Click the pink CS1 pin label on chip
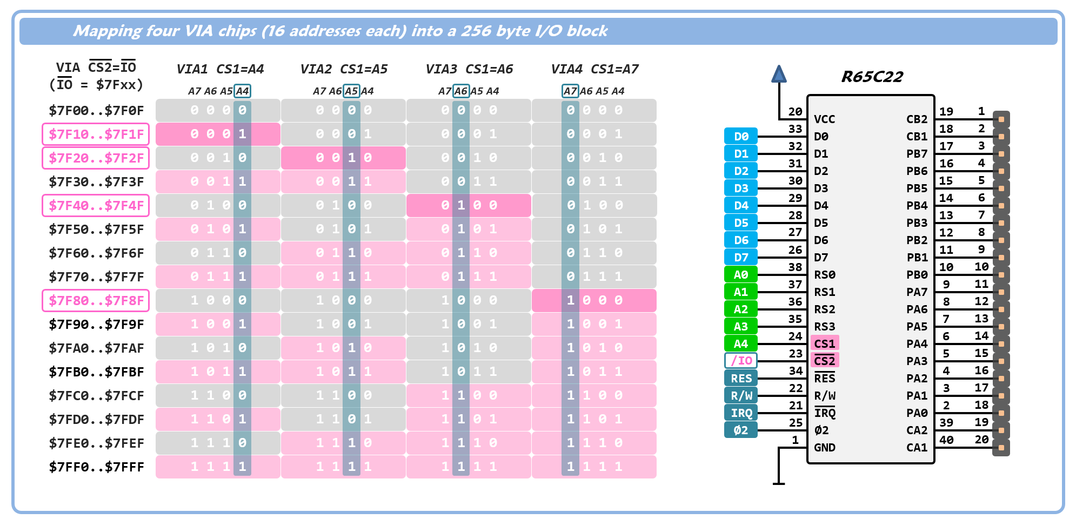The width and height of the screenshot is (1076, 526). [824, 344]
